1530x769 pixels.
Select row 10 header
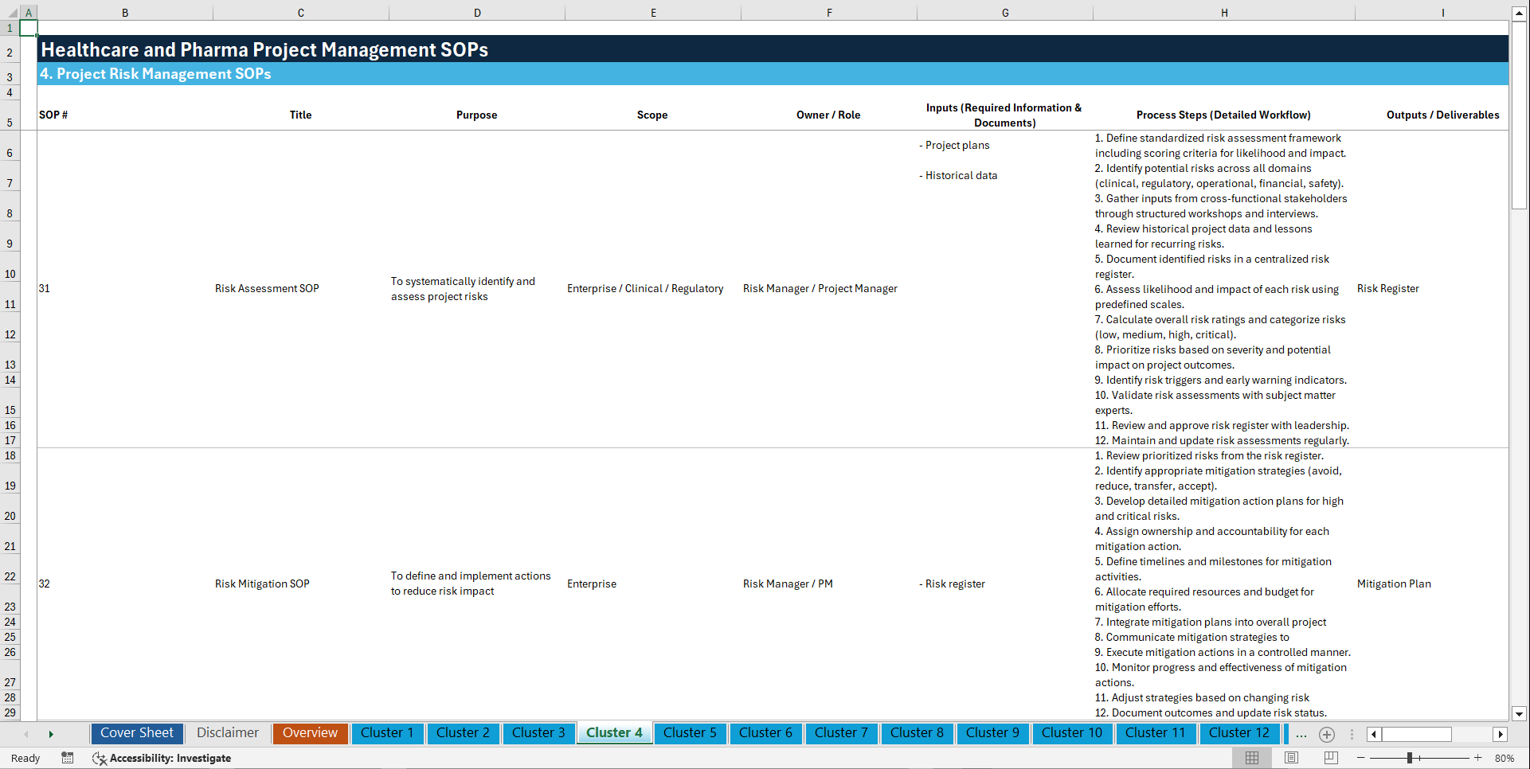10,274
